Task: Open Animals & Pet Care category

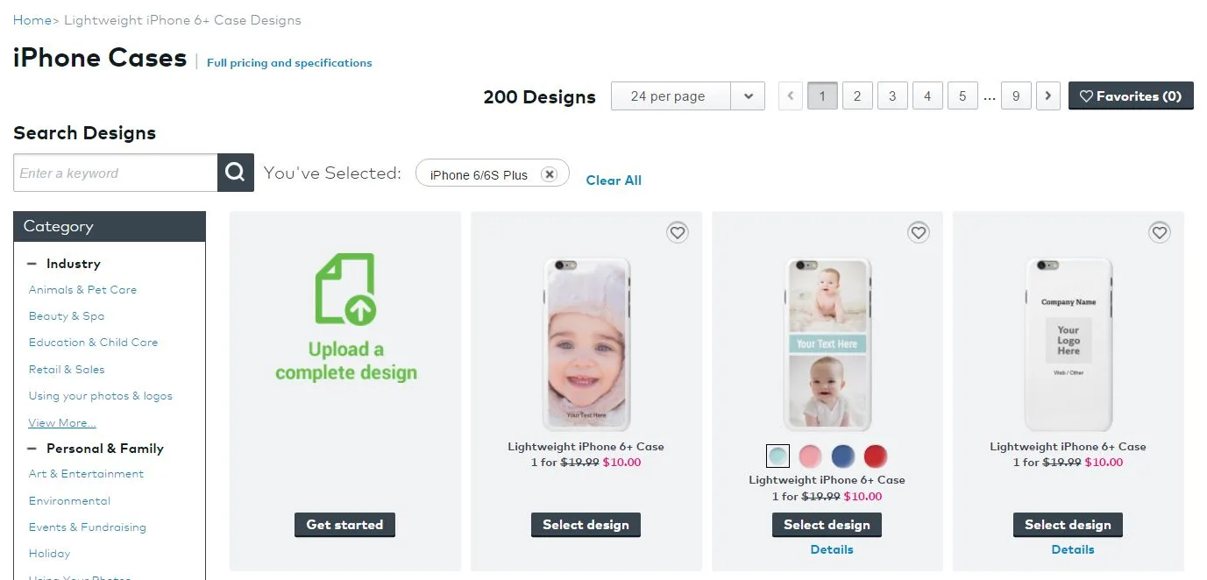Action: tap(82, 290)
